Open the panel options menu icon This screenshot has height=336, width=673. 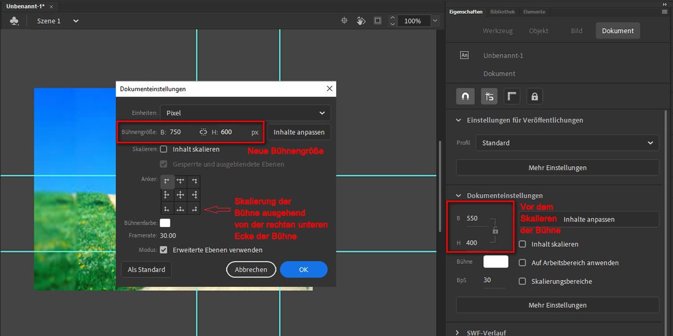tap(664, 12)
